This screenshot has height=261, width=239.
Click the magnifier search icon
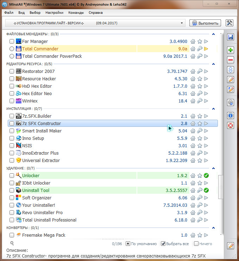pyautogui.click(x=12, y=243)
